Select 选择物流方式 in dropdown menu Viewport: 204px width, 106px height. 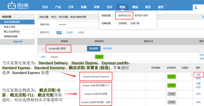click(125, 16)
